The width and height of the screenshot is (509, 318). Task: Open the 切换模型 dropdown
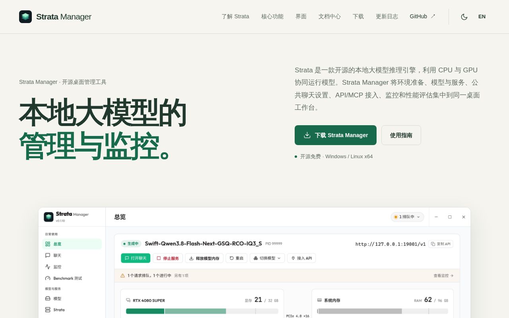point(267,258)
